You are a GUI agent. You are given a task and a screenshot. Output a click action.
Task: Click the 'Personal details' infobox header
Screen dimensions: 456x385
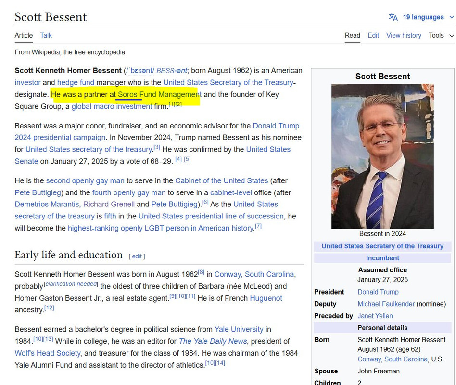point(382,328)
